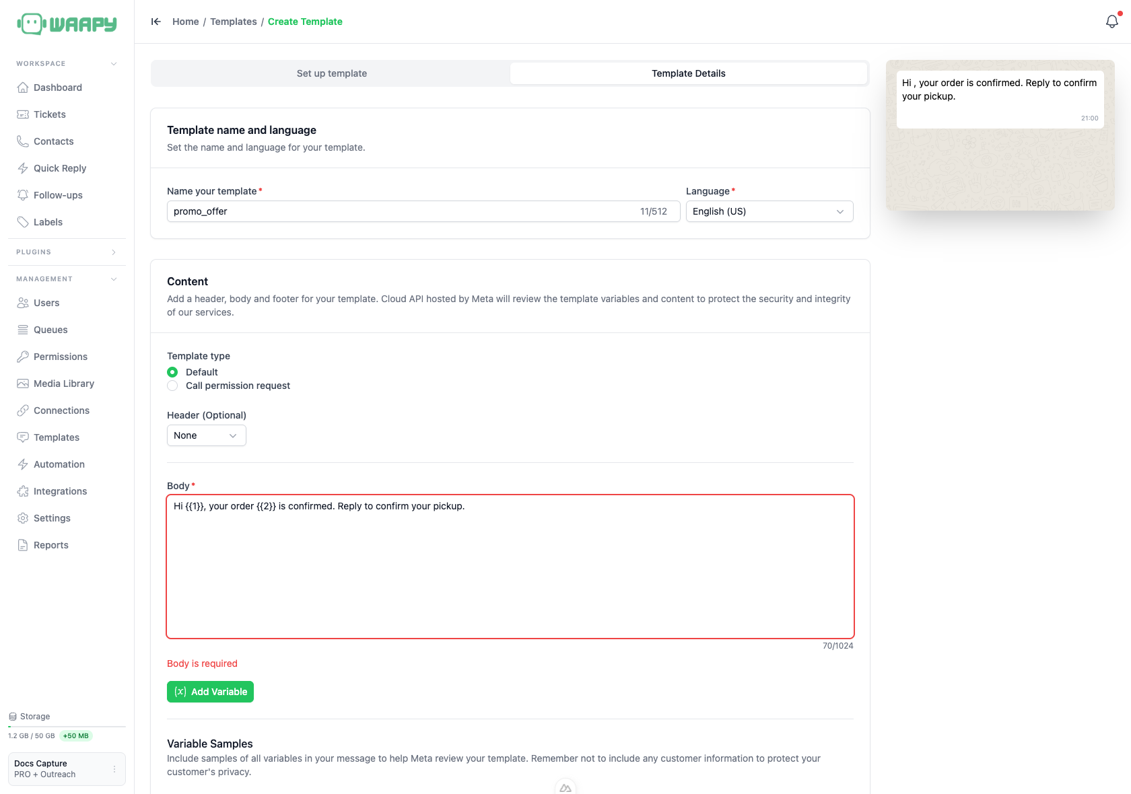This screenshot has width=1131, height=794.
Task: Select the Default template type
Action: pyautogui.click(x=172, y=372)
